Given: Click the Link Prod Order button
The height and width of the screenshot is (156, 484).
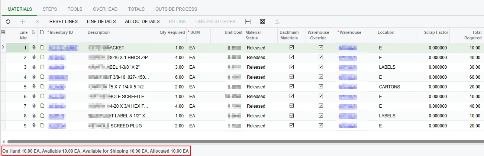Looking at the screenshot, I should click(216, 22).
